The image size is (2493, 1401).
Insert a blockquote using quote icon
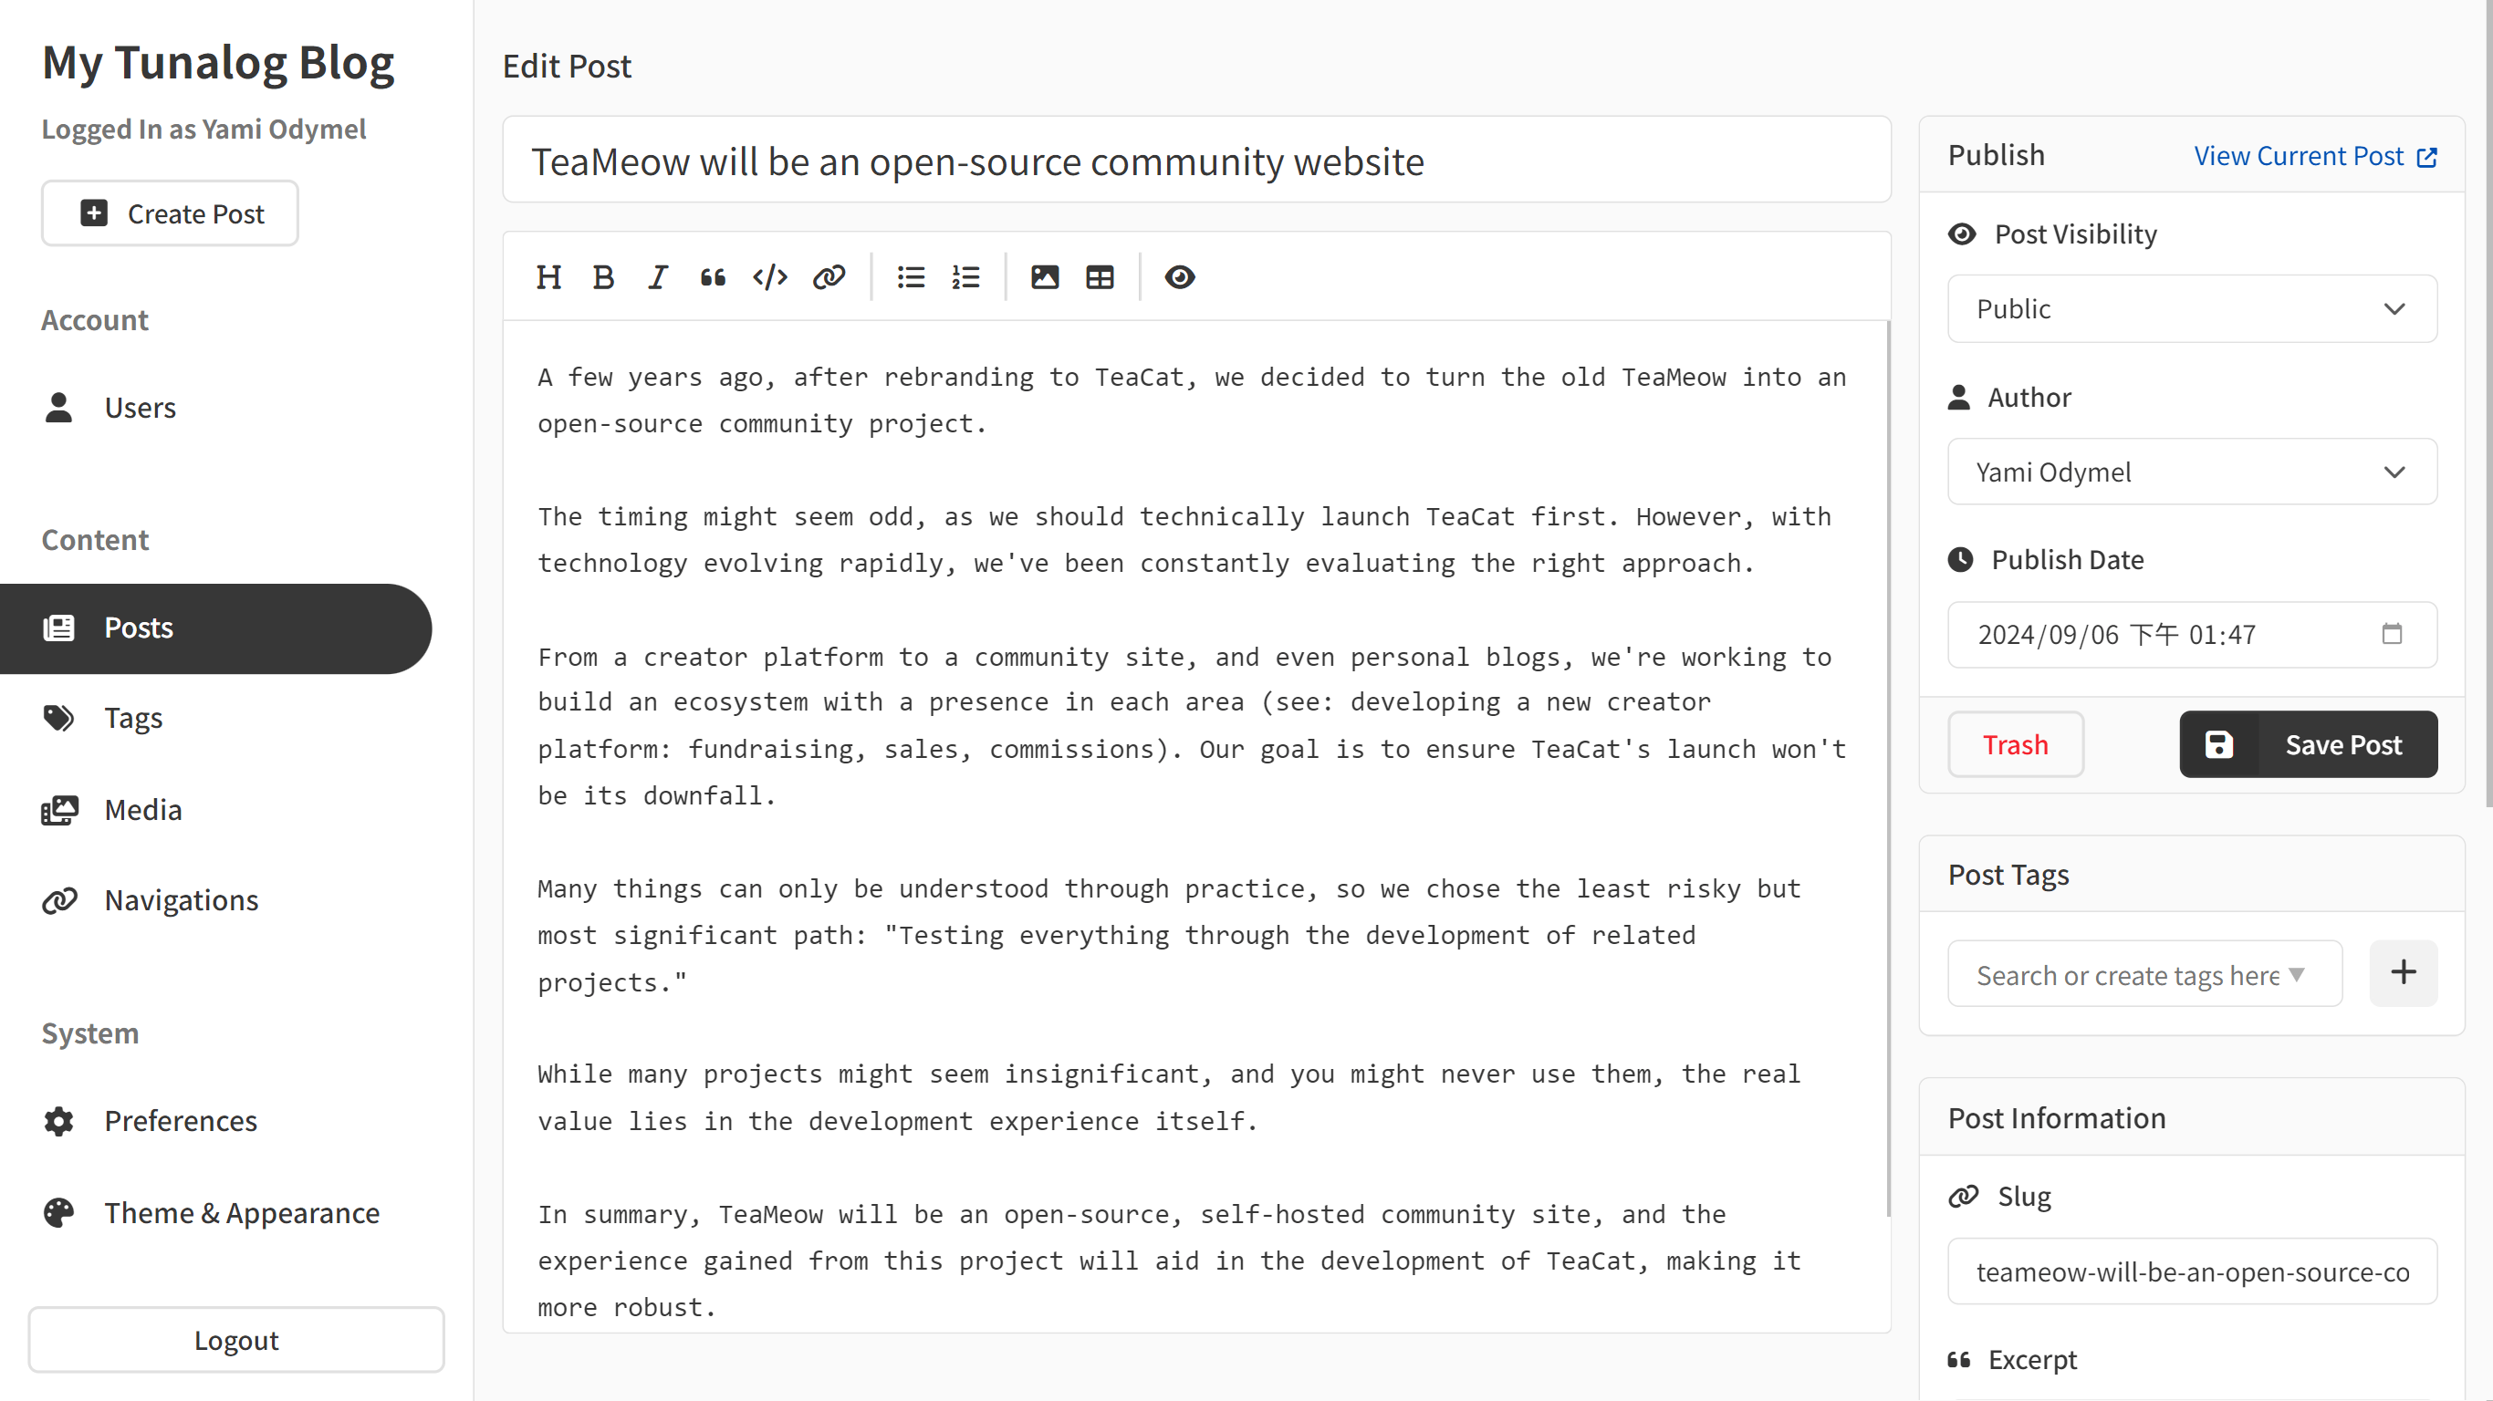tap(714, 277)
